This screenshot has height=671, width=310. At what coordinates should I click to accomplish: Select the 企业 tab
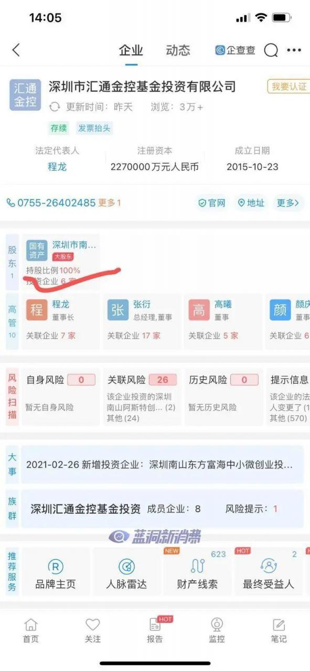[x=131, y=50]
